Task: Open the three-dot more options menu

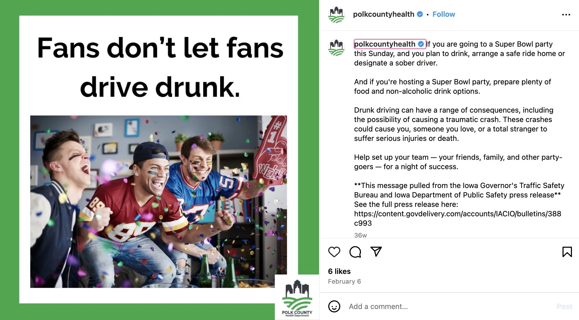Action: [566, 15]
